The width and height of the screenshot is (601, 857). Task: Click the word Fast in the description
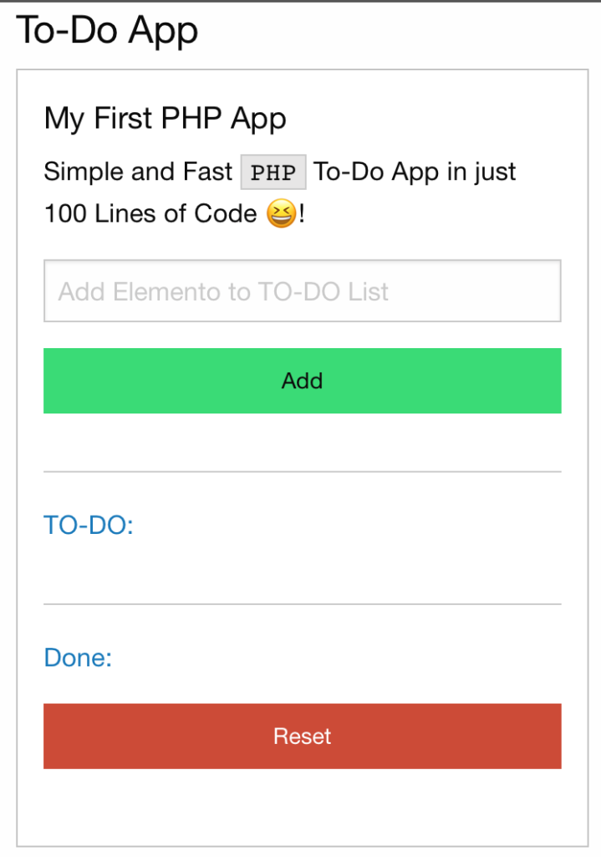(207, 172)
